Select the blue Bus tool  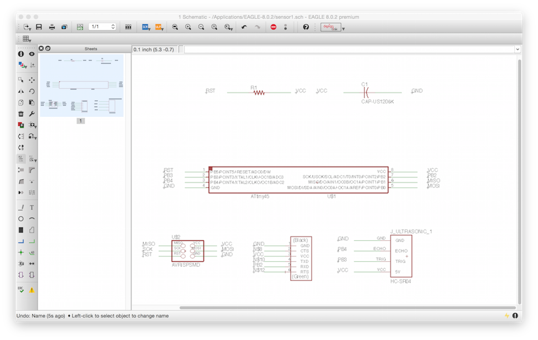[x=21, y=241]
